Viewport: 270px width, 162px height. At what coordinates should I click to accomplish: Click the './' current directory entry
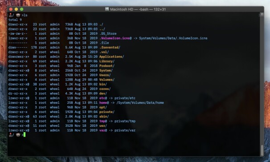coord(101,24)
